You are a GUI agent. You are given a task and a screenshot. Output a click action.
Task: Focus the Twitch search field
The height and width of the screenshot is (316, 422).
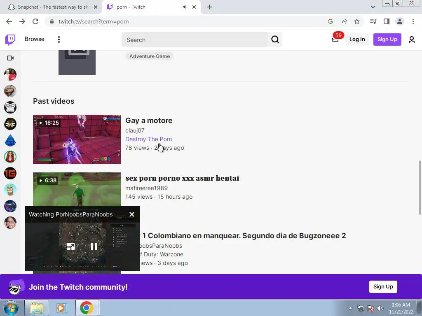click(195, 40)
